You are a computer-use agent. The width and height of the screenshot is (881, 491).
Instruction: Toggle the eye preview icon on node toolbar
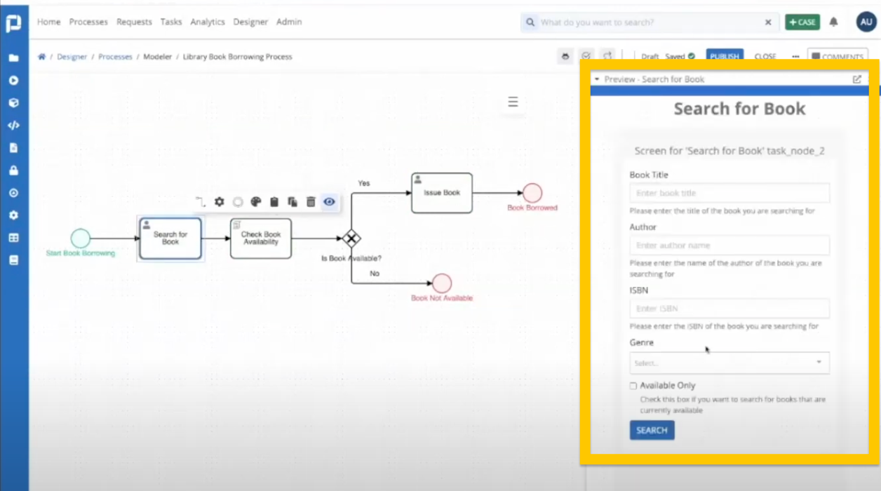(329, 202)
